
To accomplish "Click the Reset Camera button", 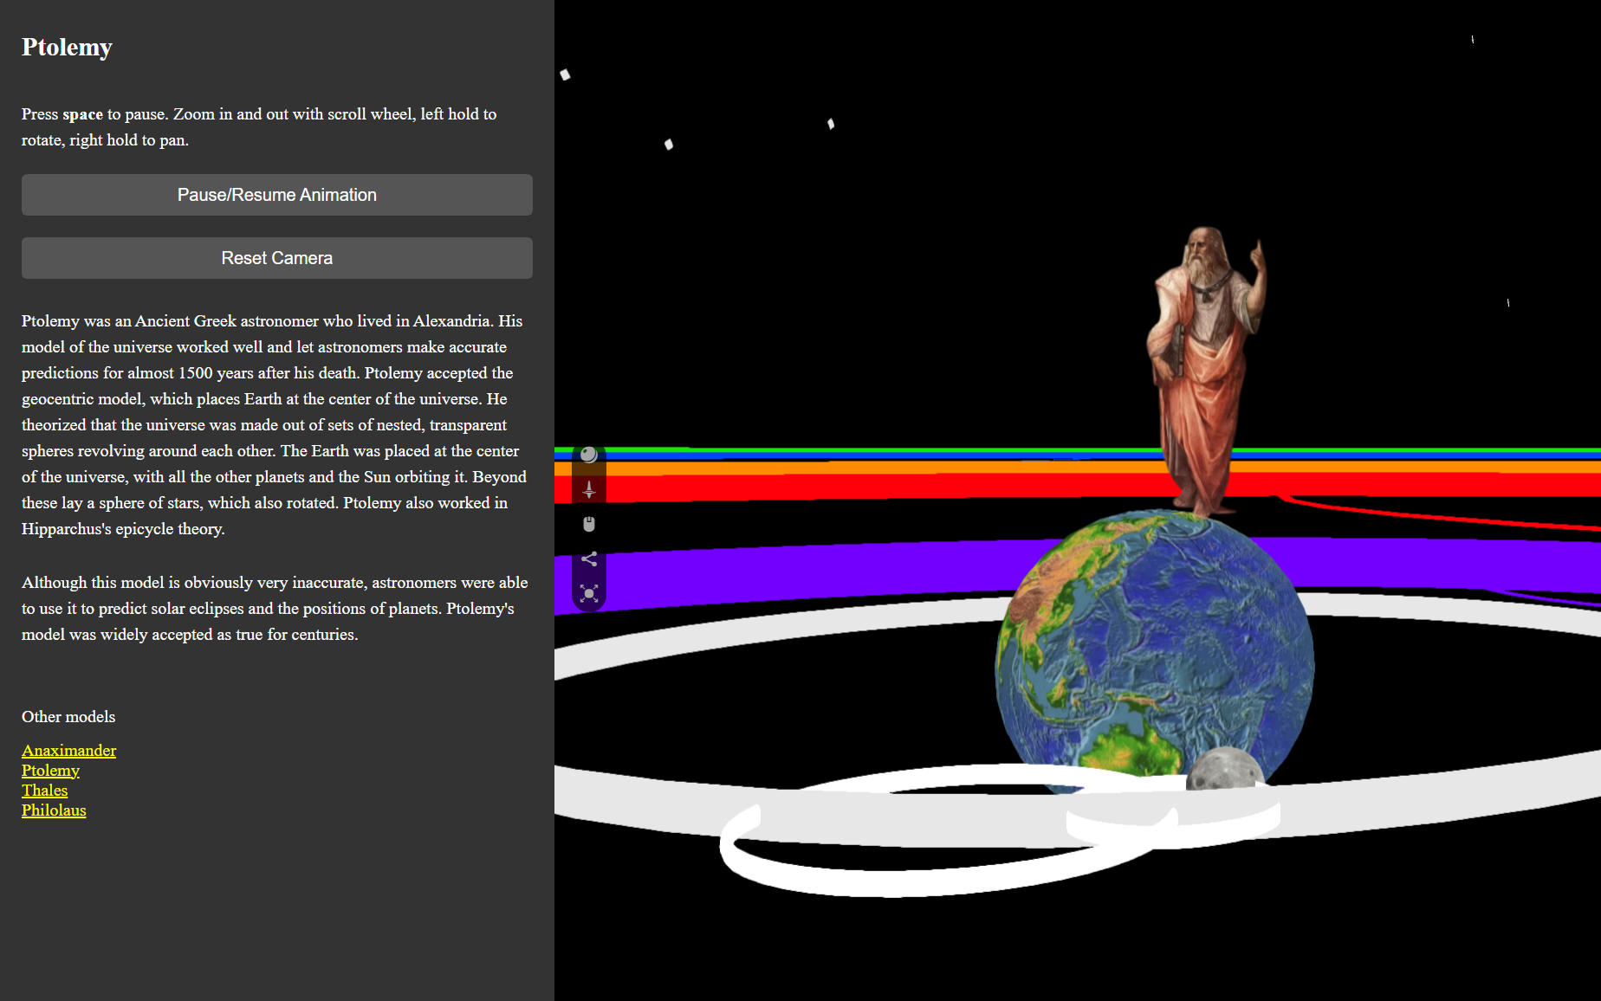I will tap(276, 257).
